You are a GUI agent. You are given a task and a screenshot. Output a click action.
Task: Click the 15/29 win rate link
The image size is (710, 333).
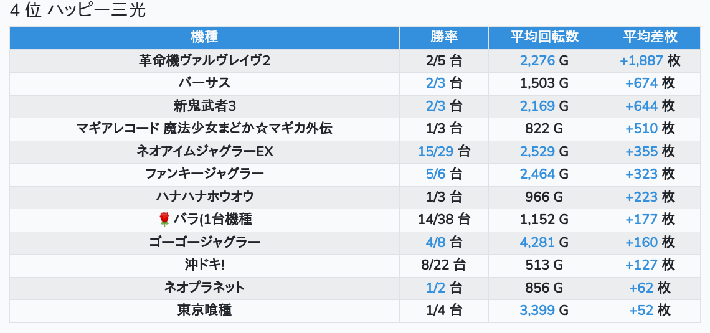point(435,152)
